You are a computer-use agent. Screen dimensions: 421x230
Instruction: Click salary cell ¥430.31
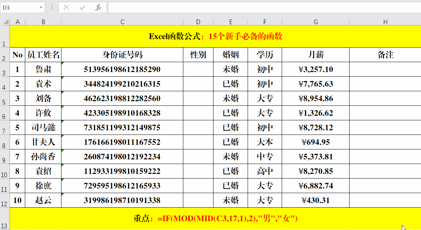[x=316, y=200]
